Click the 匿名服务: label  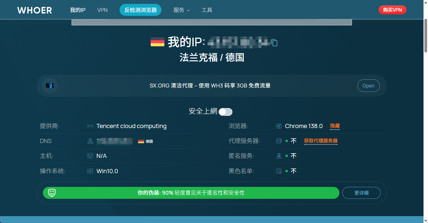coord(241,156)
